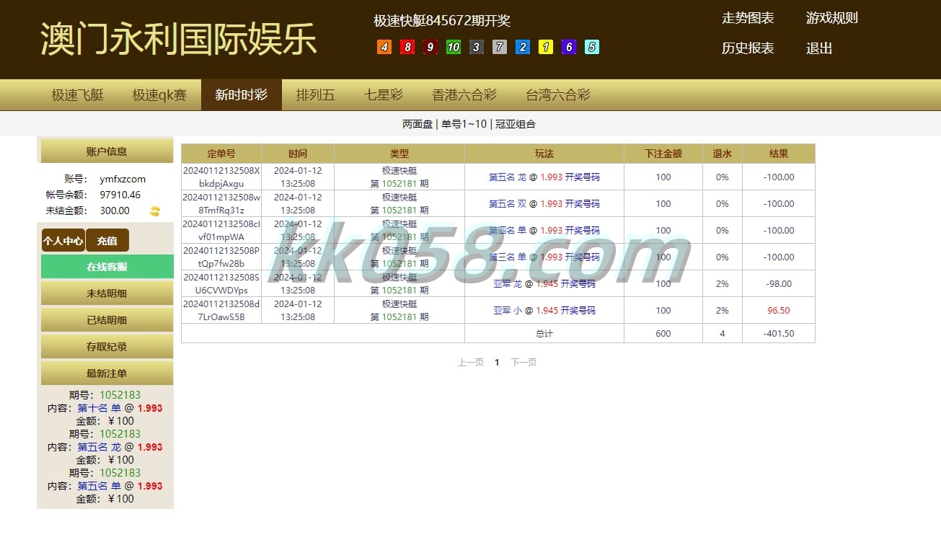Image resolution: width=941 pixels, height=553 pixels.
Task: Click the blue lottery ball number 2
Action: click(522, 47)
